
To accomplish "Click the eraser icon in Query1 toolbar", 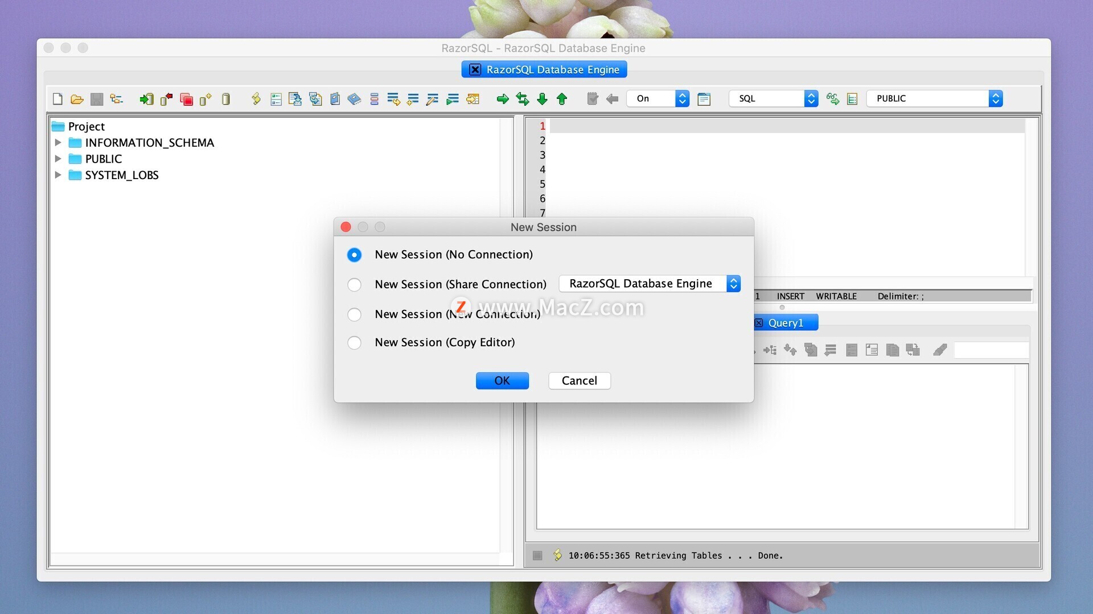I will click(940, 350).
